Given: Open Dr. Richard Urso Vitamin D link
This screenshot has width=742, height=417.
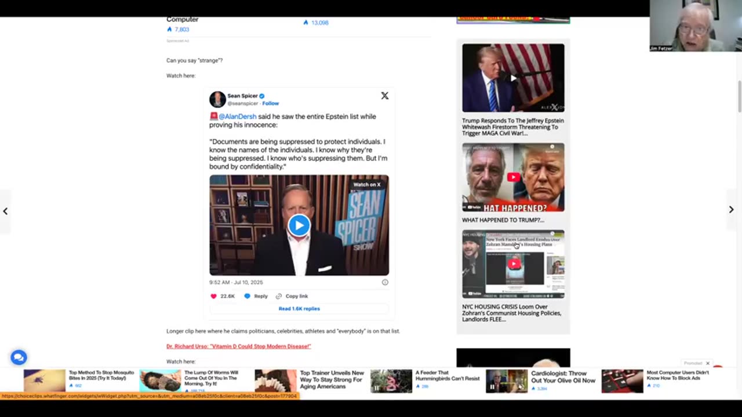Looking at the screenshot, I should tap(239, 346).
